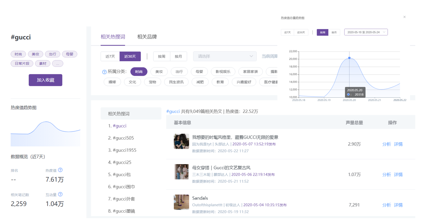Click the post title 母女穿搭 | Gucci的文艺复古风
Screen dimensions: 422x223
[x=221, y=168]
